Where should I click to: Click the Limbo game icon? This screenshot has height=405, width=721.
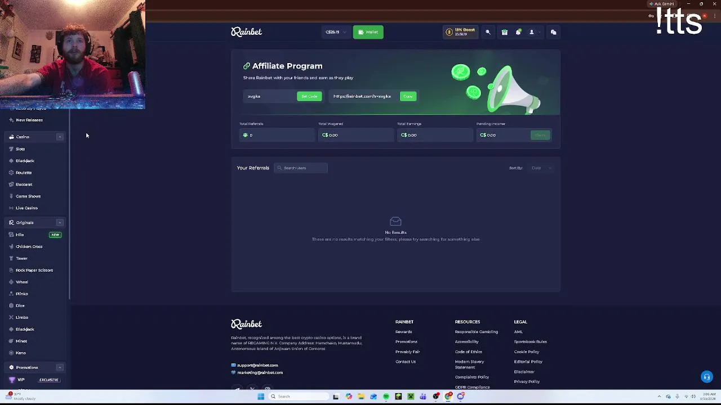(11, 317)
